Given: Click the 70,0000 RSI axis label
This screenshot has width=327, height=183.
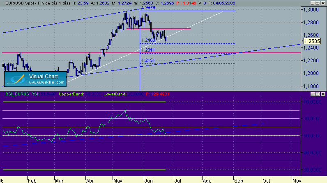Looking at the screenshot, I should pyautogui.click(x=312, y=102).
